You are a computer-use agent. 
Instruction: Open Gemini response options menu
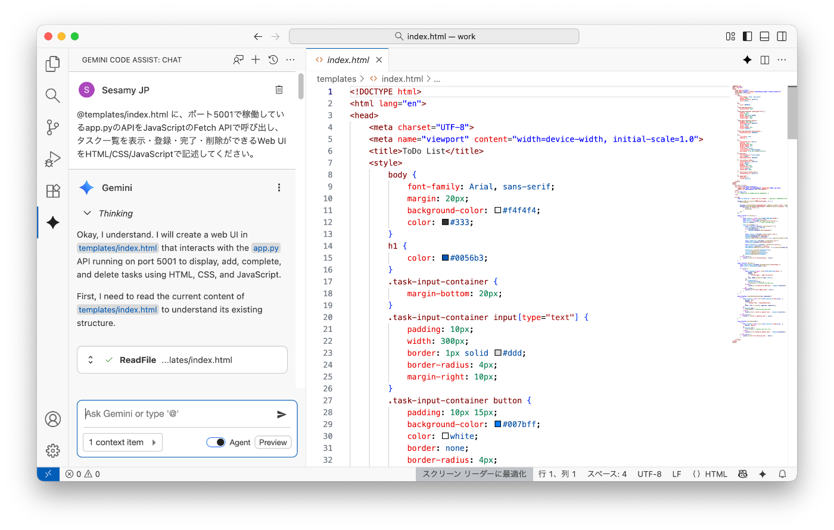[279, 187]
